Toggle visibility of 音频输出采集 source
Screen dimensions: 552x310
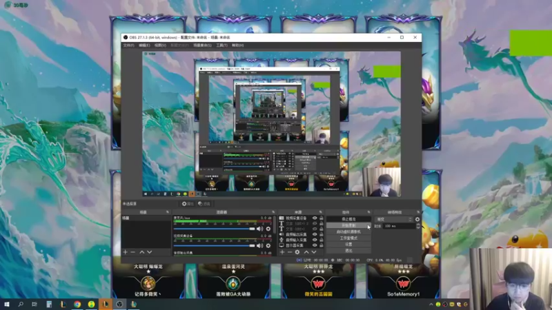coord(315,234)
